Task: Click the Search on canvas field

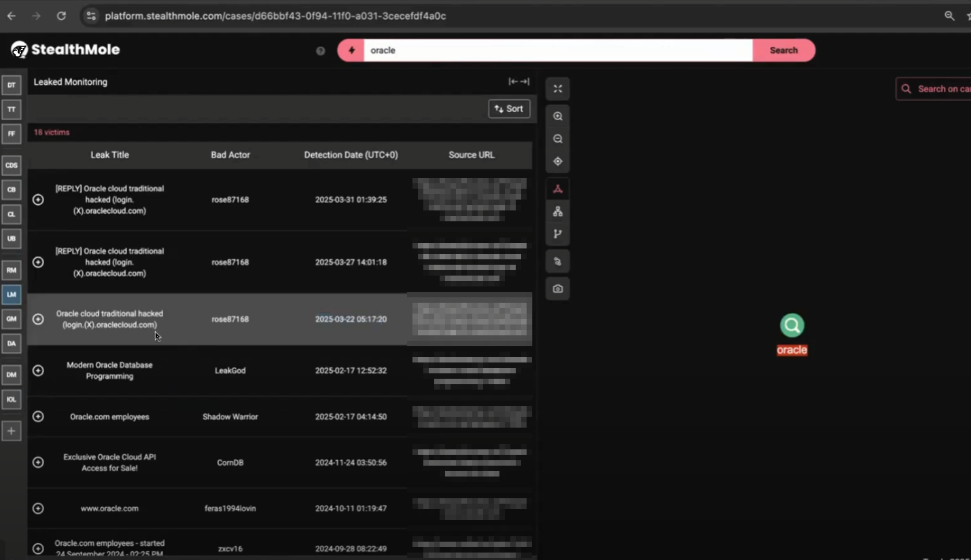Action: point(934,89)
